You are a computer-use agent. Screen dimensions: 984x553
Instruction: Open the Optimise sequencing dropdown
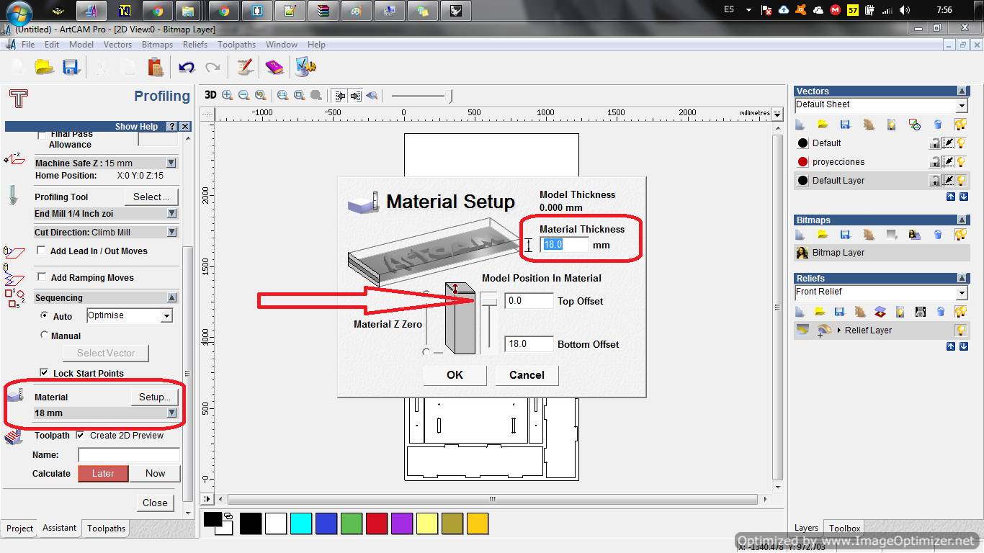[x=167, y=316]
